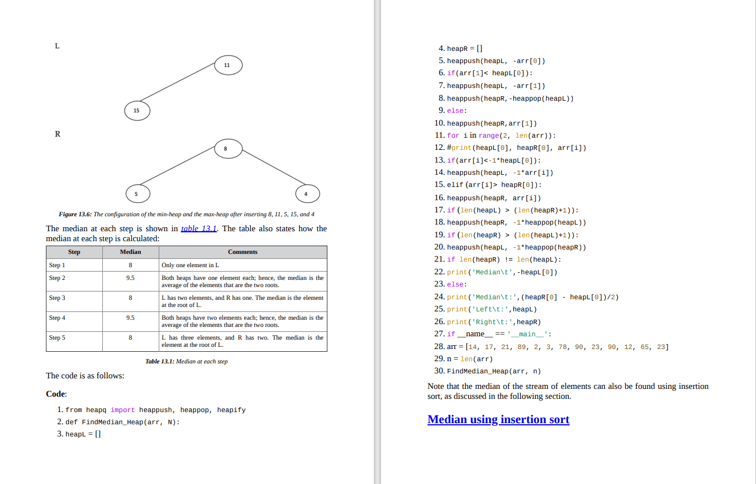Image resolution: width=756 pixels, height=484 pixels.
Task: Click leaf node 4 in heap R
Action: point(307,194)
